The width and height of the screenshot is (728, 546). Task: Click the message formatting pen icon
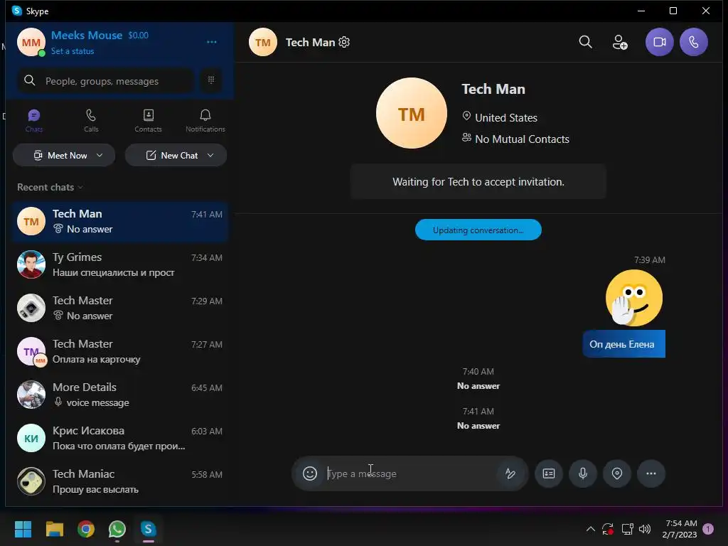click(510, 473)
